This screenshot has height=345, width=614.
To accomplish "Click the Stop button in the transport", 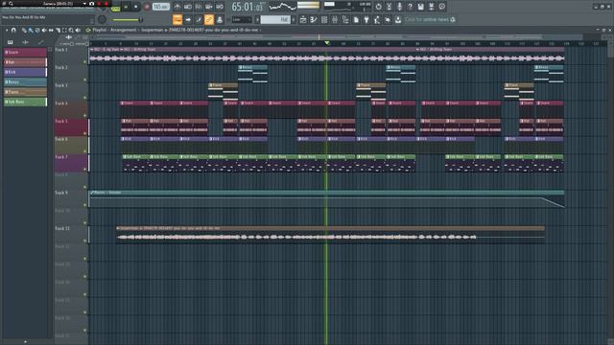I will point(136,7).
